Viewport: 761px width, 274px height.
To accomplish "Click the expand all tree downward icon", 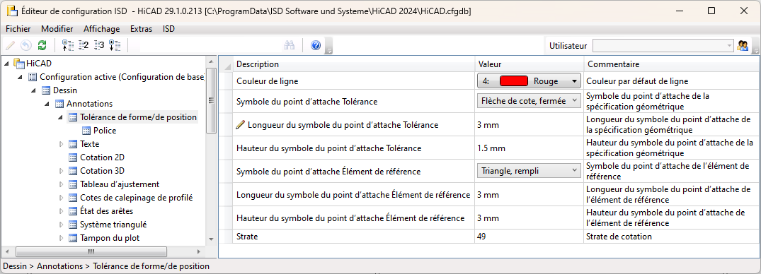I will 115,45.
